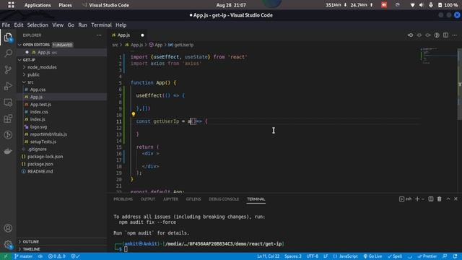This screenshot has height=260, width=462.
Task: Click the split editor icon
Action: click(x=446, y=35)
